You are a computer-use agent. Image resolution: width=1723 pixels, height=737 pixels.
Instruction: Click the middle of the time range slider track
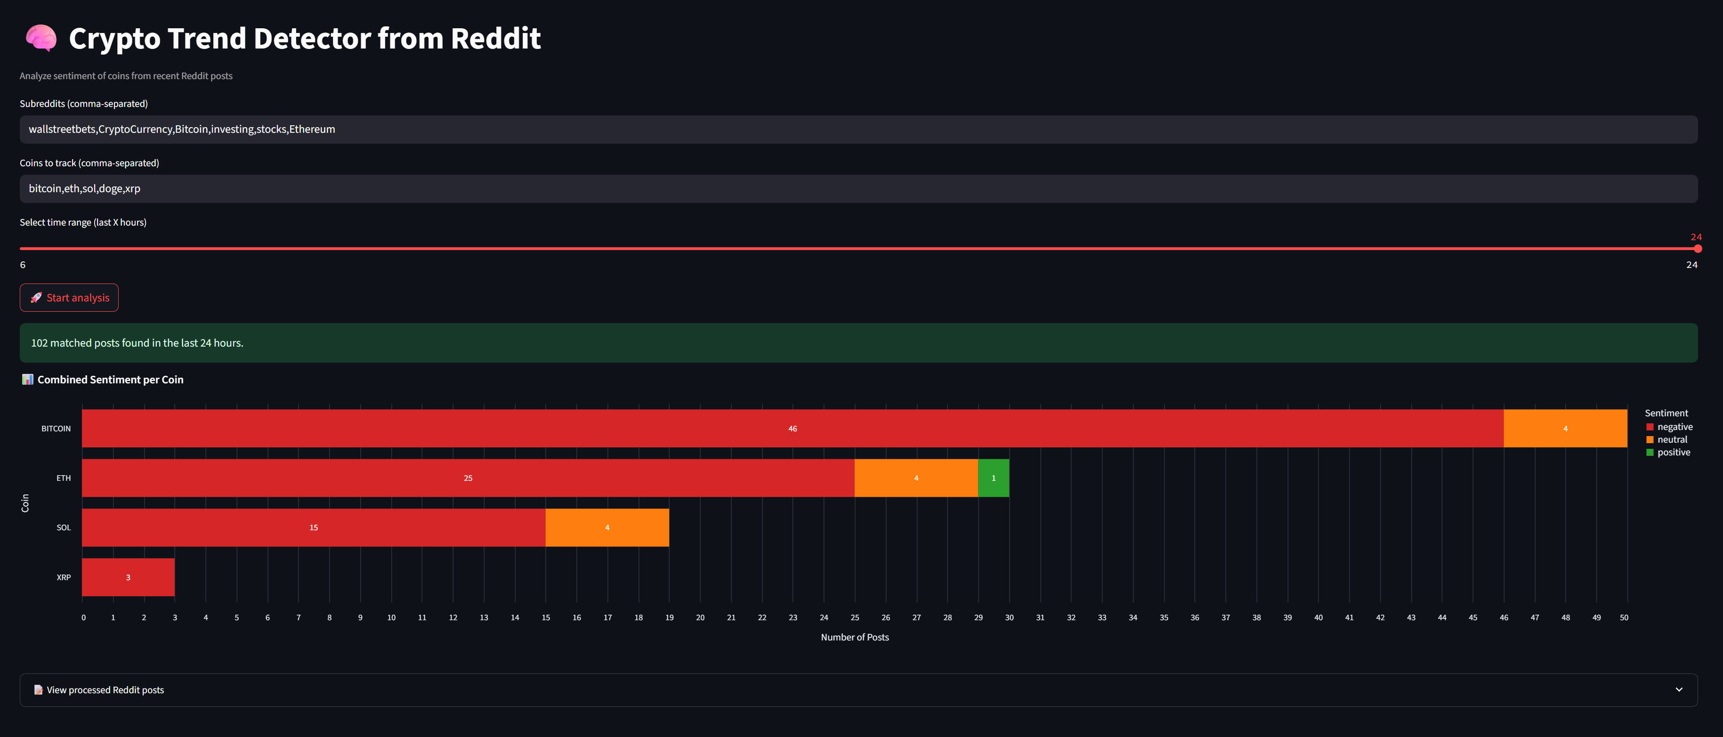[858, 249]
